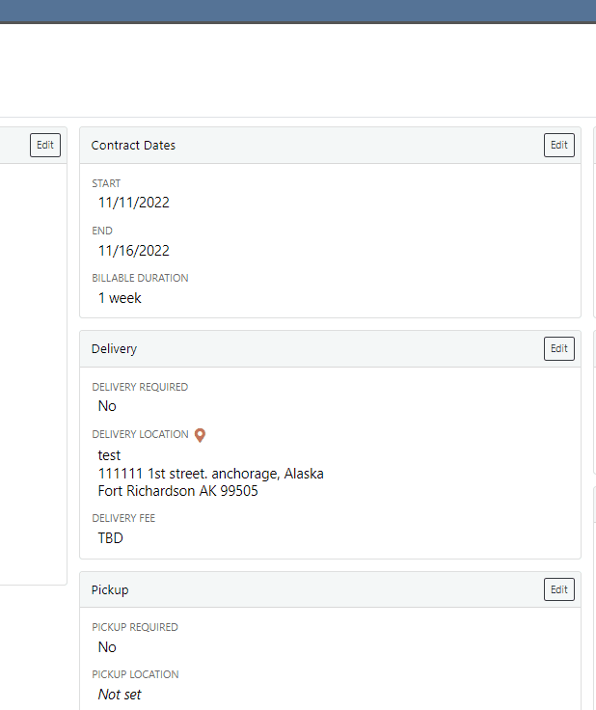Click the Delivery Required value No

(107, 406)
